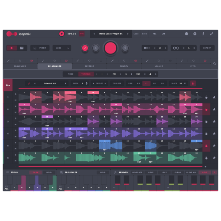
Task: Click the eraser icon on stem 6
Action: (214, 158)
